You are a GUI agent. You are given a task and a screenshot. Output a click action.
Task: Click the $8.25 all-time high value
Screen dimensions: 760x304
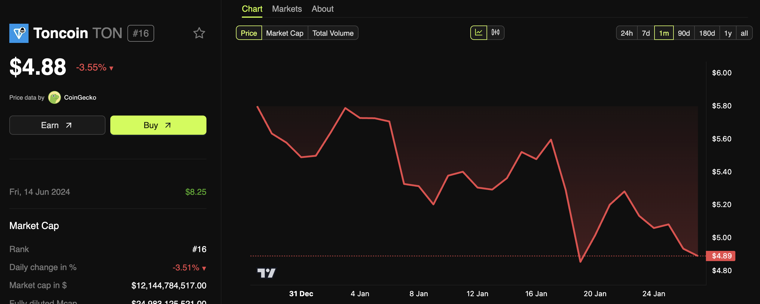[x=196, y=192]
